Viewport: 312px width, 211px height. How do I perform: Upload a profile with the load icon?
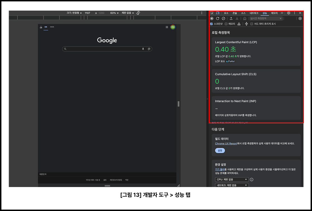click(x=231, y=18)
